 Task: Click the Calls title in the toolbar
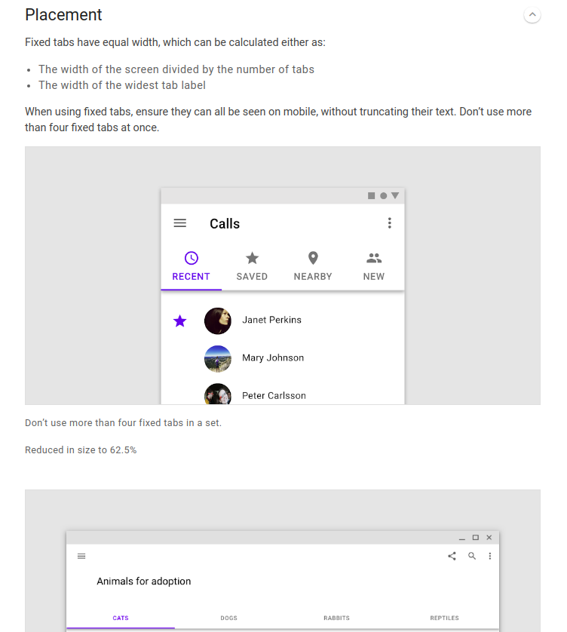click(224, 223)
